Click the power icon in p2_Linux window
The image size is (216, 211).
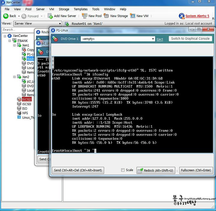[x=40, y=52]
